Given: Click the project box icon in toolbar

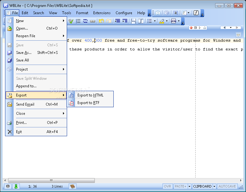Looking at the screenshot, I should tap(167, 13).
